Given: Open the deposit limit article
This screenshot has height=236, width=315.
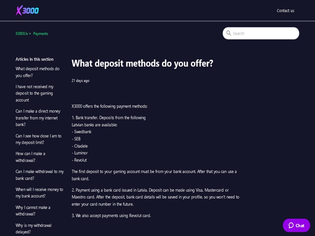Looking at the screenshot, I should click(x=38, y=139).
